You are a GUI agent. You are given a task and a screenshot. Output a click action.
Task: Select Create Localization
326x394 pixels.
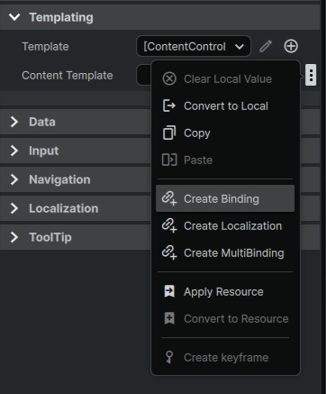[x=225, y=225]
